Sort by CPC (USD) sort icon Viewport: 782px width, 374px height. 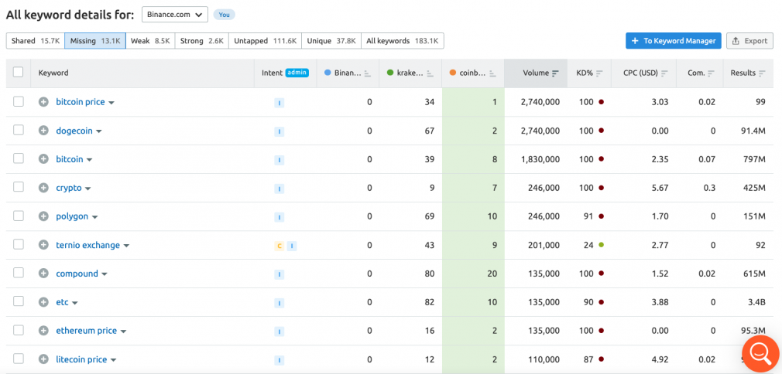(664, 73)
